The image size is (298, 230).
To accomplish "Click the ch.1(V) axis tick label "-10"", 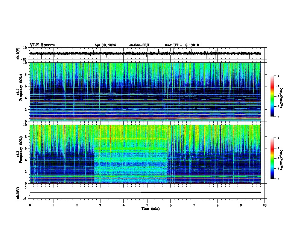I will point(24,59).
